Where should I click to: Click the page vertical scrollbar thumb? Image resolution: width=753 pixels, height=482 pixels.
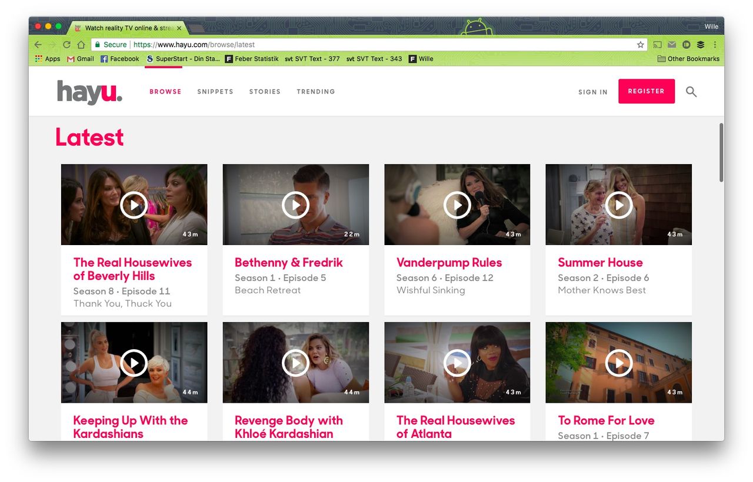coord(722,152)
